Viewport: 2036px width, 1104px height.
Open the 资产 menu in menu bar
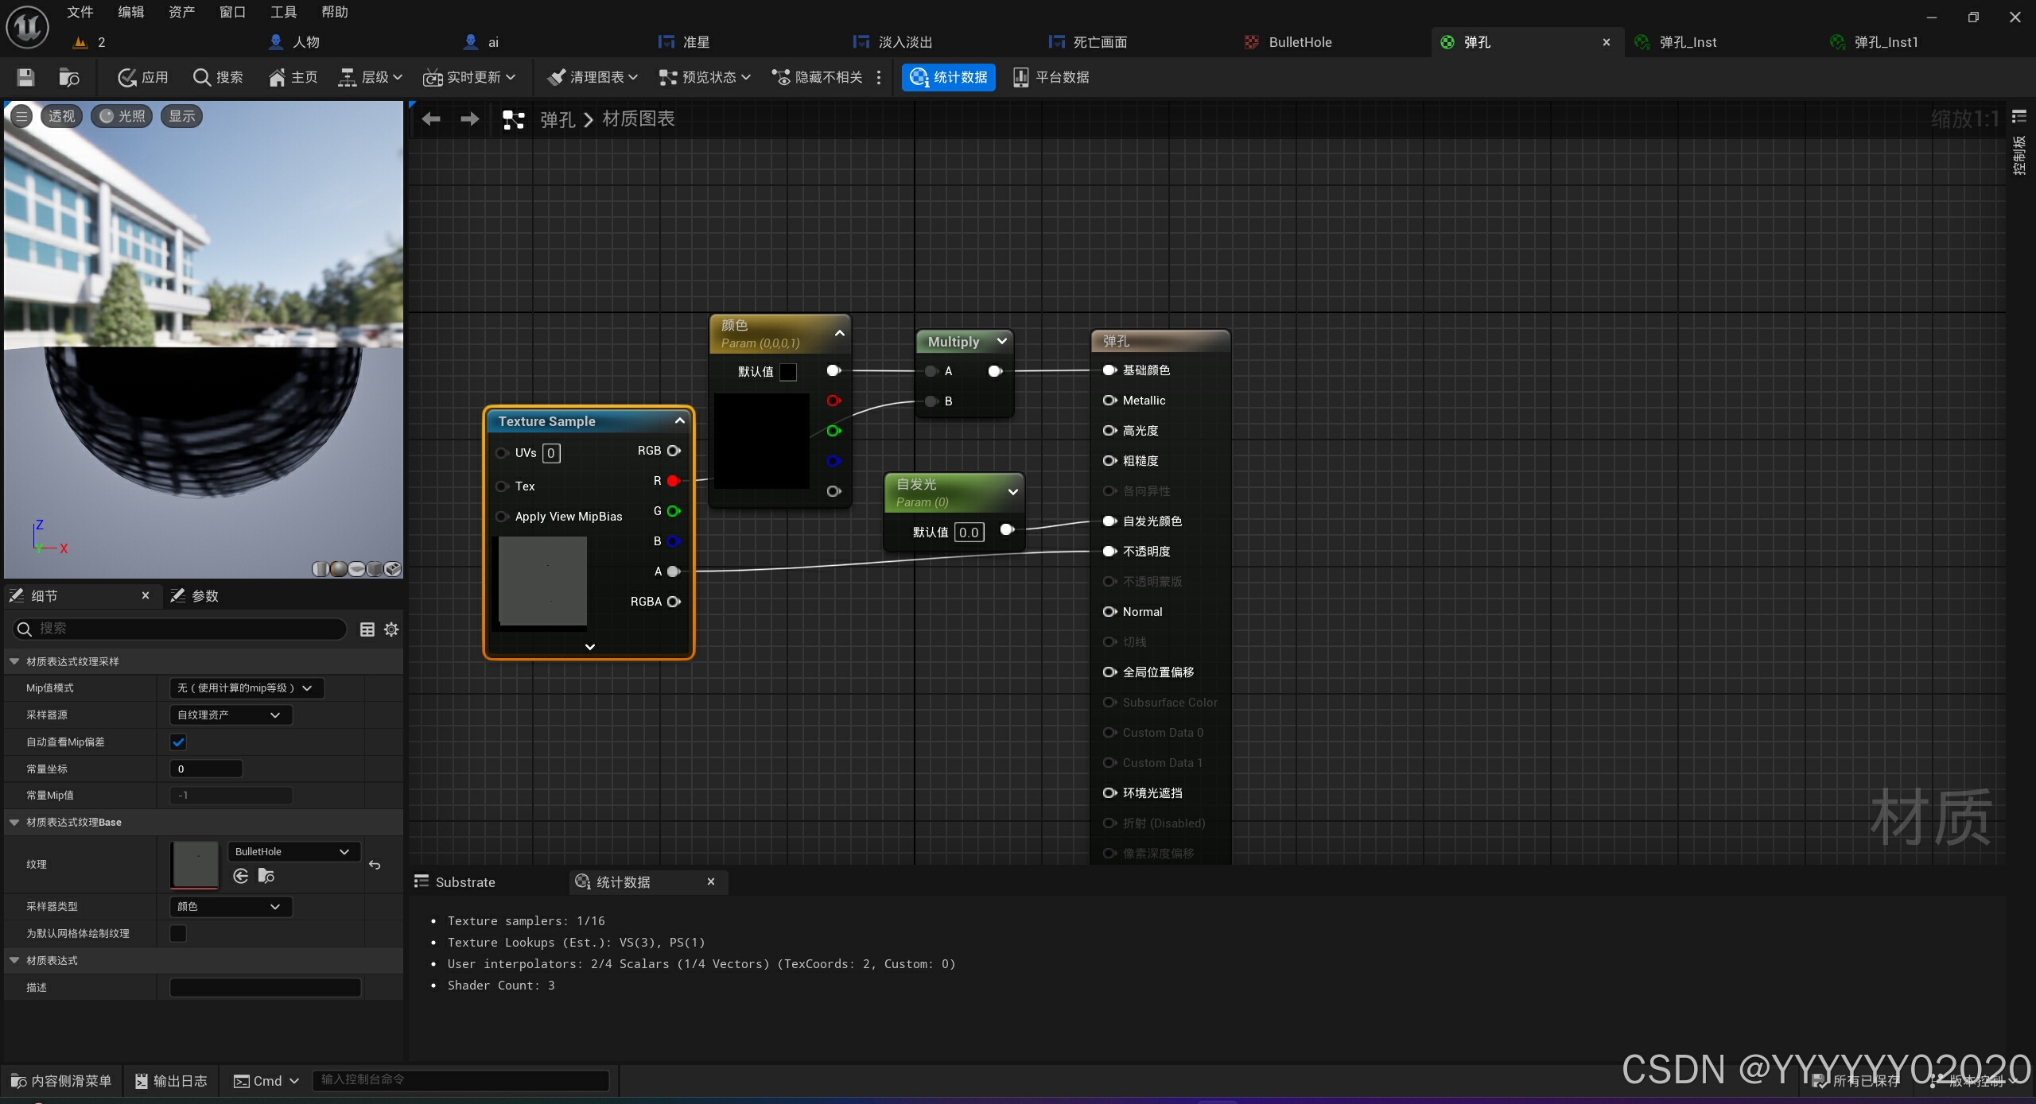pos(181,12)
